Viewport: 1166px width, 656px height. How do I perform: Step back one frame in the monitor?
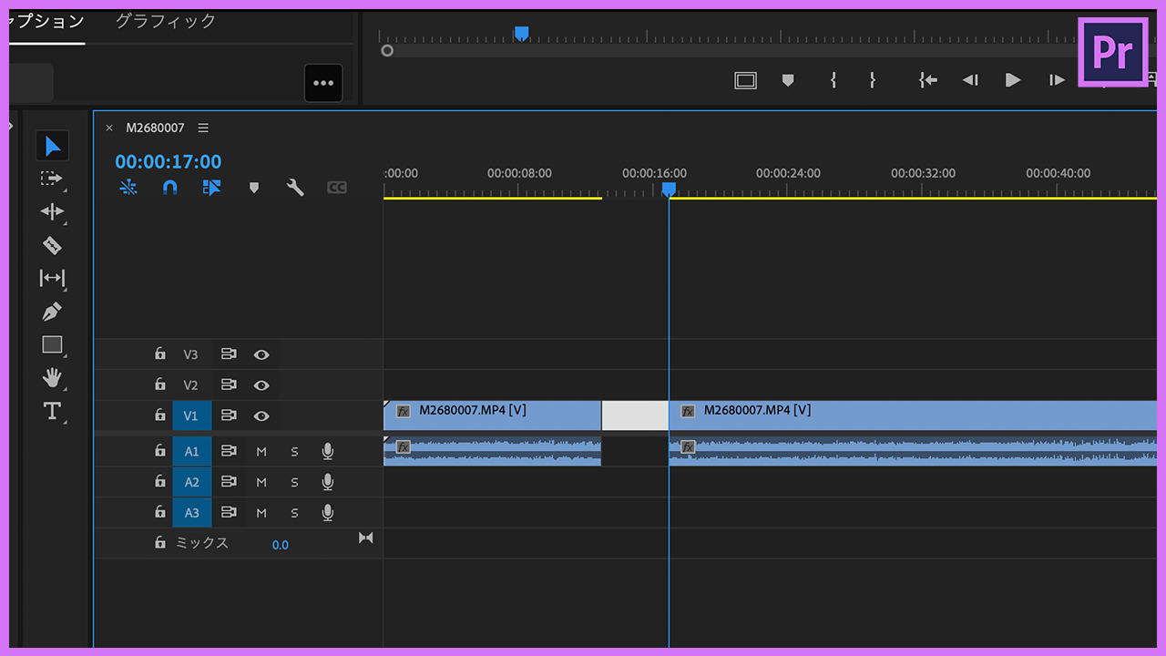970,80
